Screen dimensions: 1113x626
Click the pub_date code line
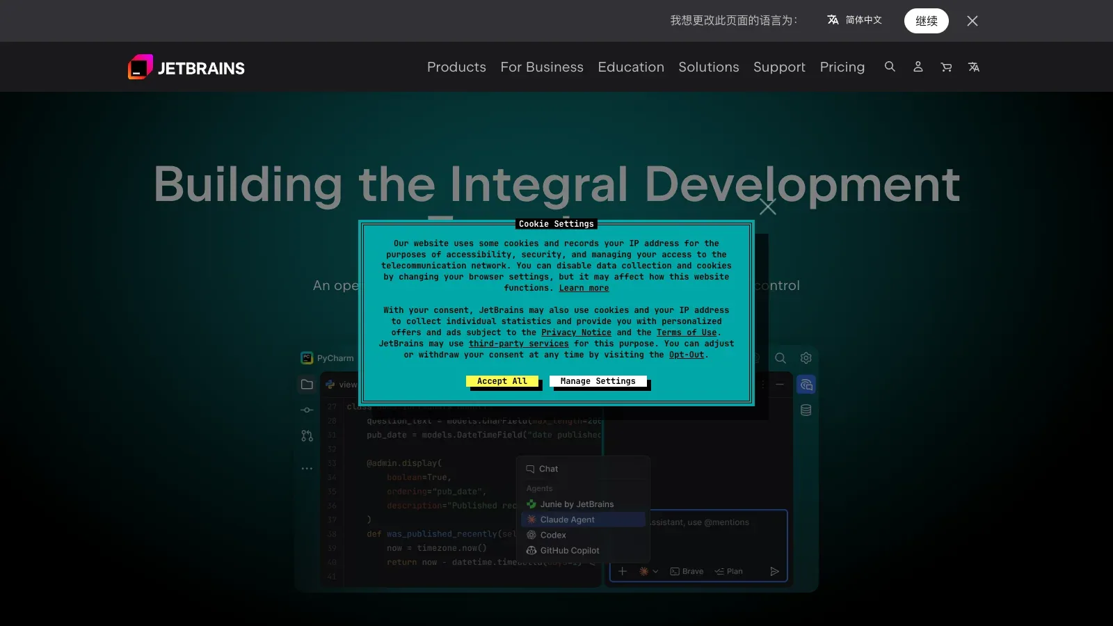pyautogui.click(x=484, y=435)
